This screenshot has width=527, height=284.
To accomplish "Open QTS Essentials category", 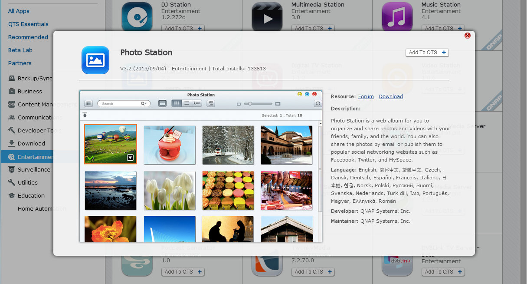I will click(x=28, y=24).
